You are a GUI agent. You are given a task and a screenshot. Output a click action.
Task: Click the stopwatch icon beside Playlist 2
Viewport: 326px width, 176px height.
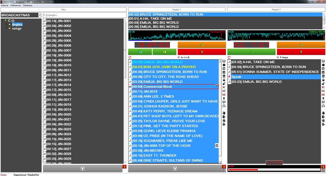(323, 68)
